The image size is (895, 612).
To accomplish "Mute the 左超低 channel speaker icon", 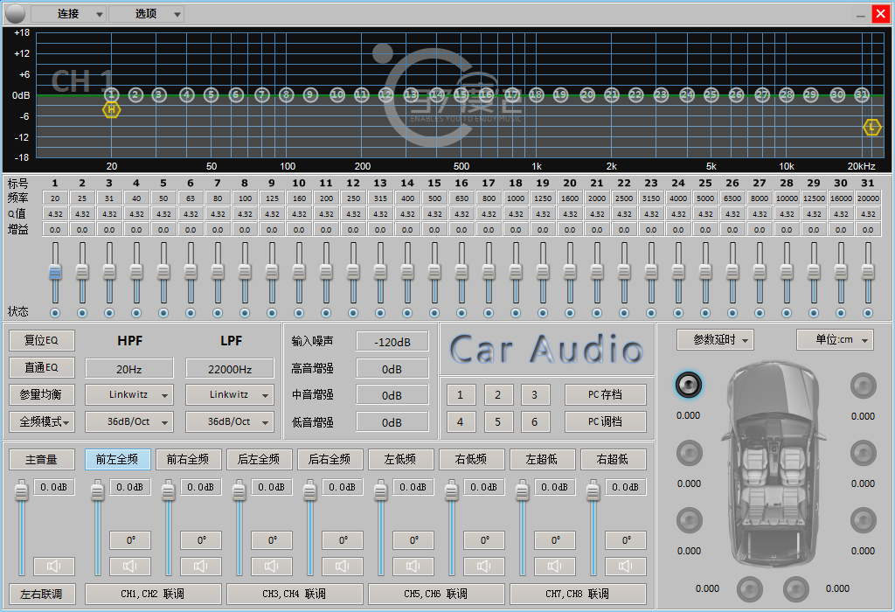I will point(555,566).
